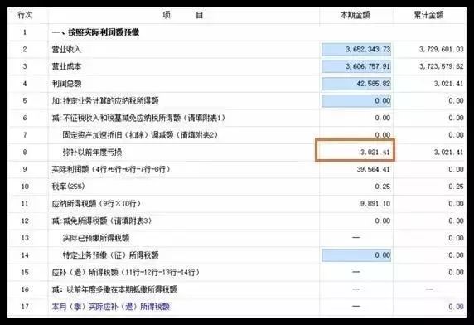Select the 行次 column header

point(25,15)
